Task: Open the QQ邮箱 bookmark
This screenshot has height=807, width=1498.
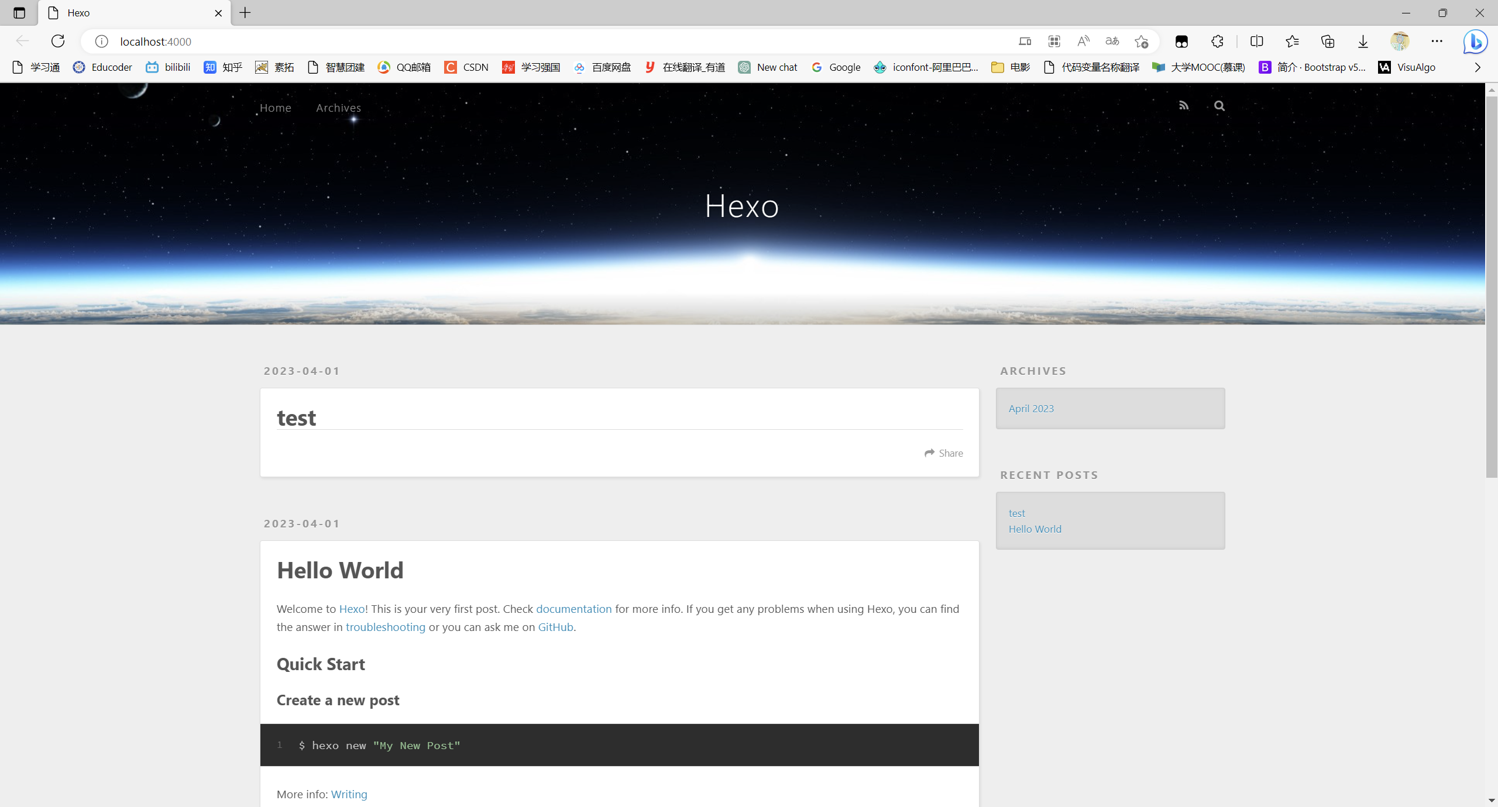Action: [404, 67]
